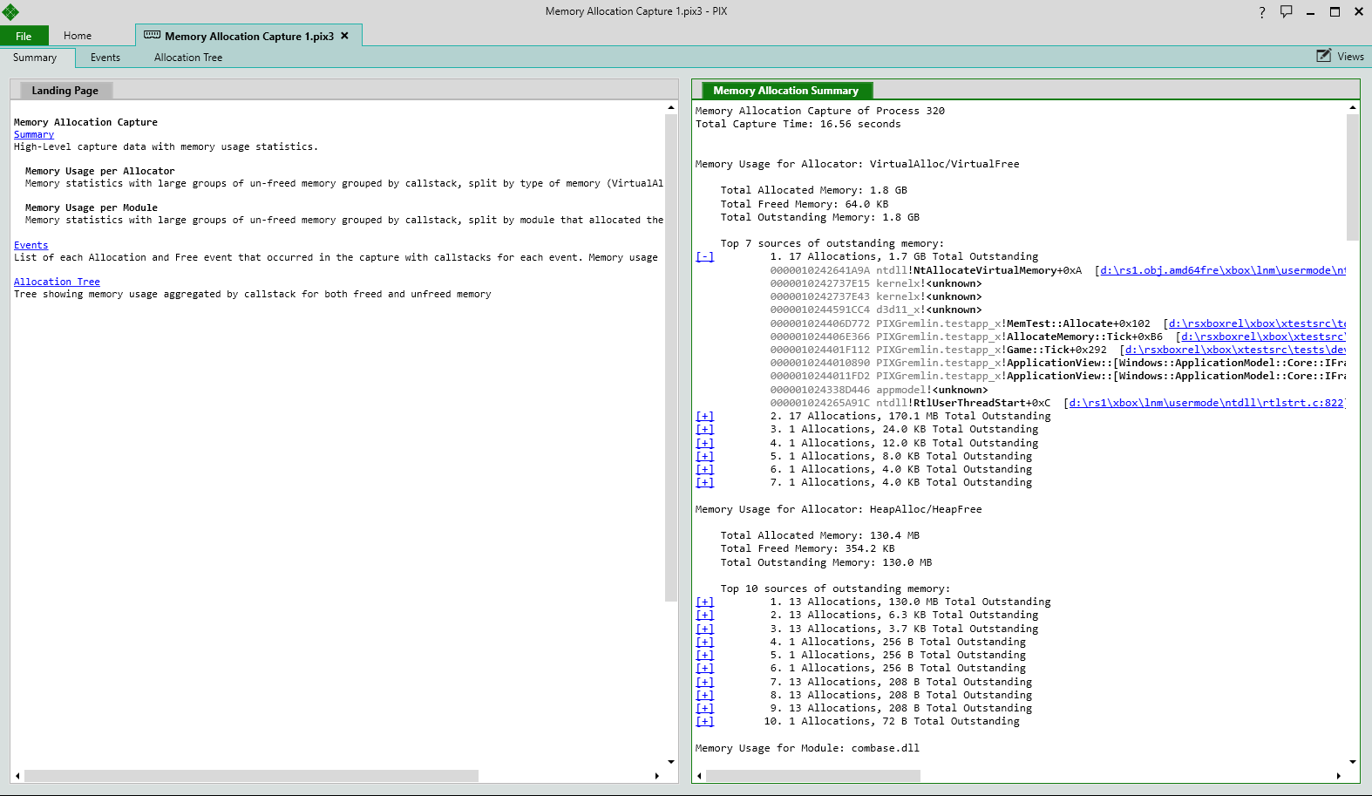Switch to the Allocation Tree tab
The width and height of the screenshot is (1372, 796).
tap(188, 58)
